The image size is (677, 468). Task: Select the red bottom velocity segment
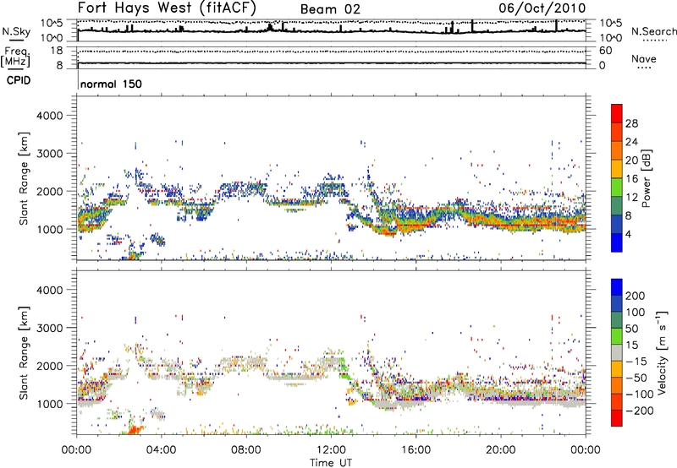[617, 418]
